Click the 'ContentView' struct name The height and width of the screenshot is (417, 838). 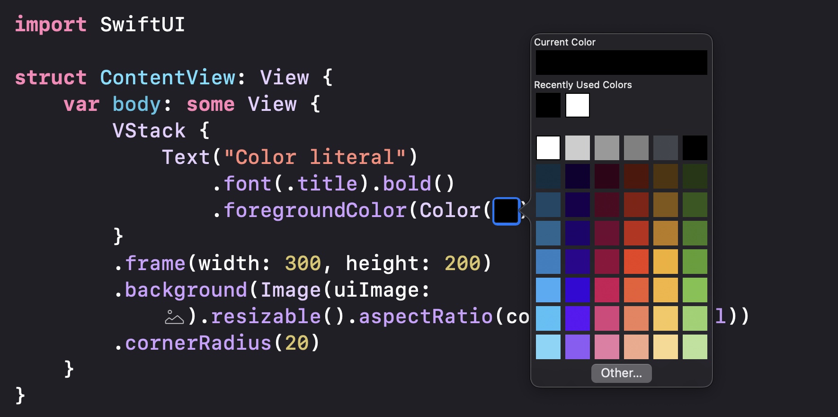coord(168,78)
